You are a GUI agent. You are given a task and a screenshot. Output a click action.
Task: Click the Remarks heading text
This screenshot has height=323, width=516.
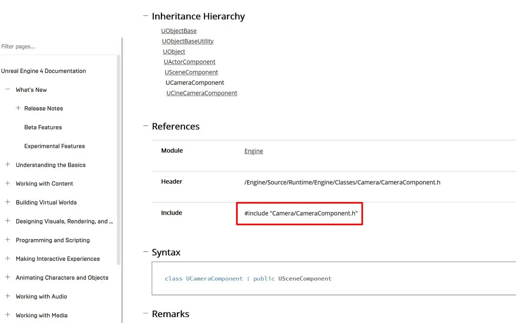click(x=171, y=314)
